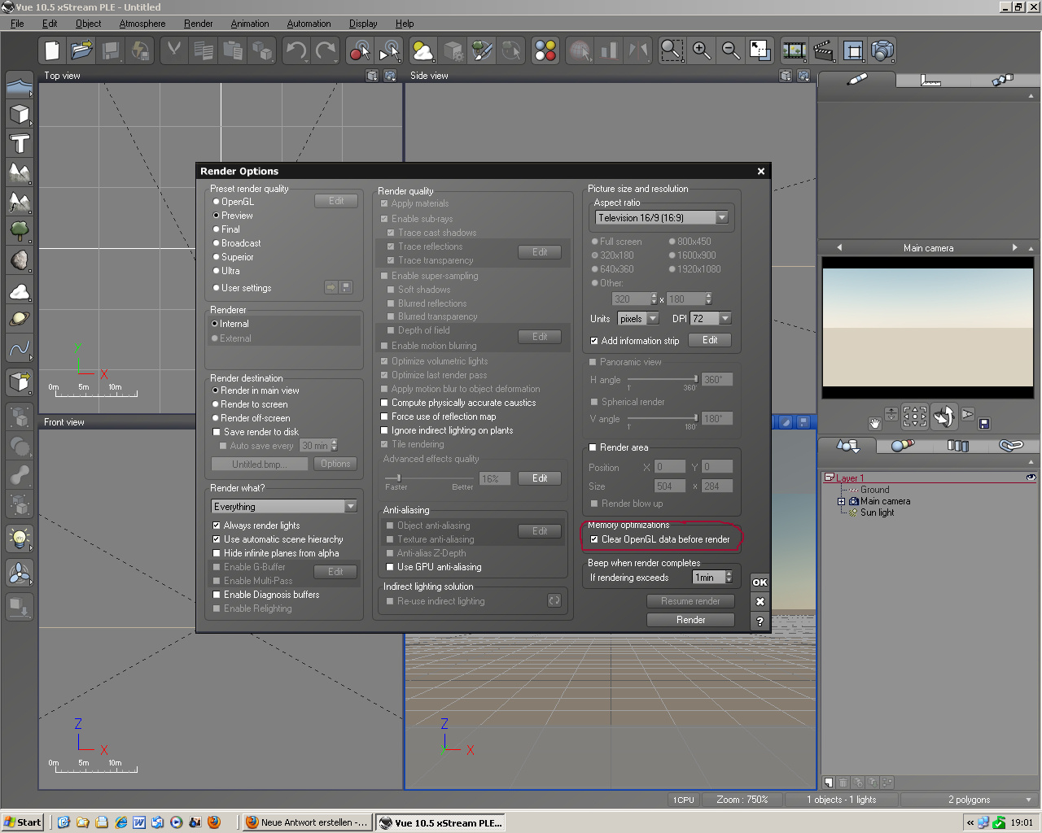The width and height of the screenshot is (1042, 833).
Task: Click the planet object icon in sidebar
Action: tap(20, 319)
